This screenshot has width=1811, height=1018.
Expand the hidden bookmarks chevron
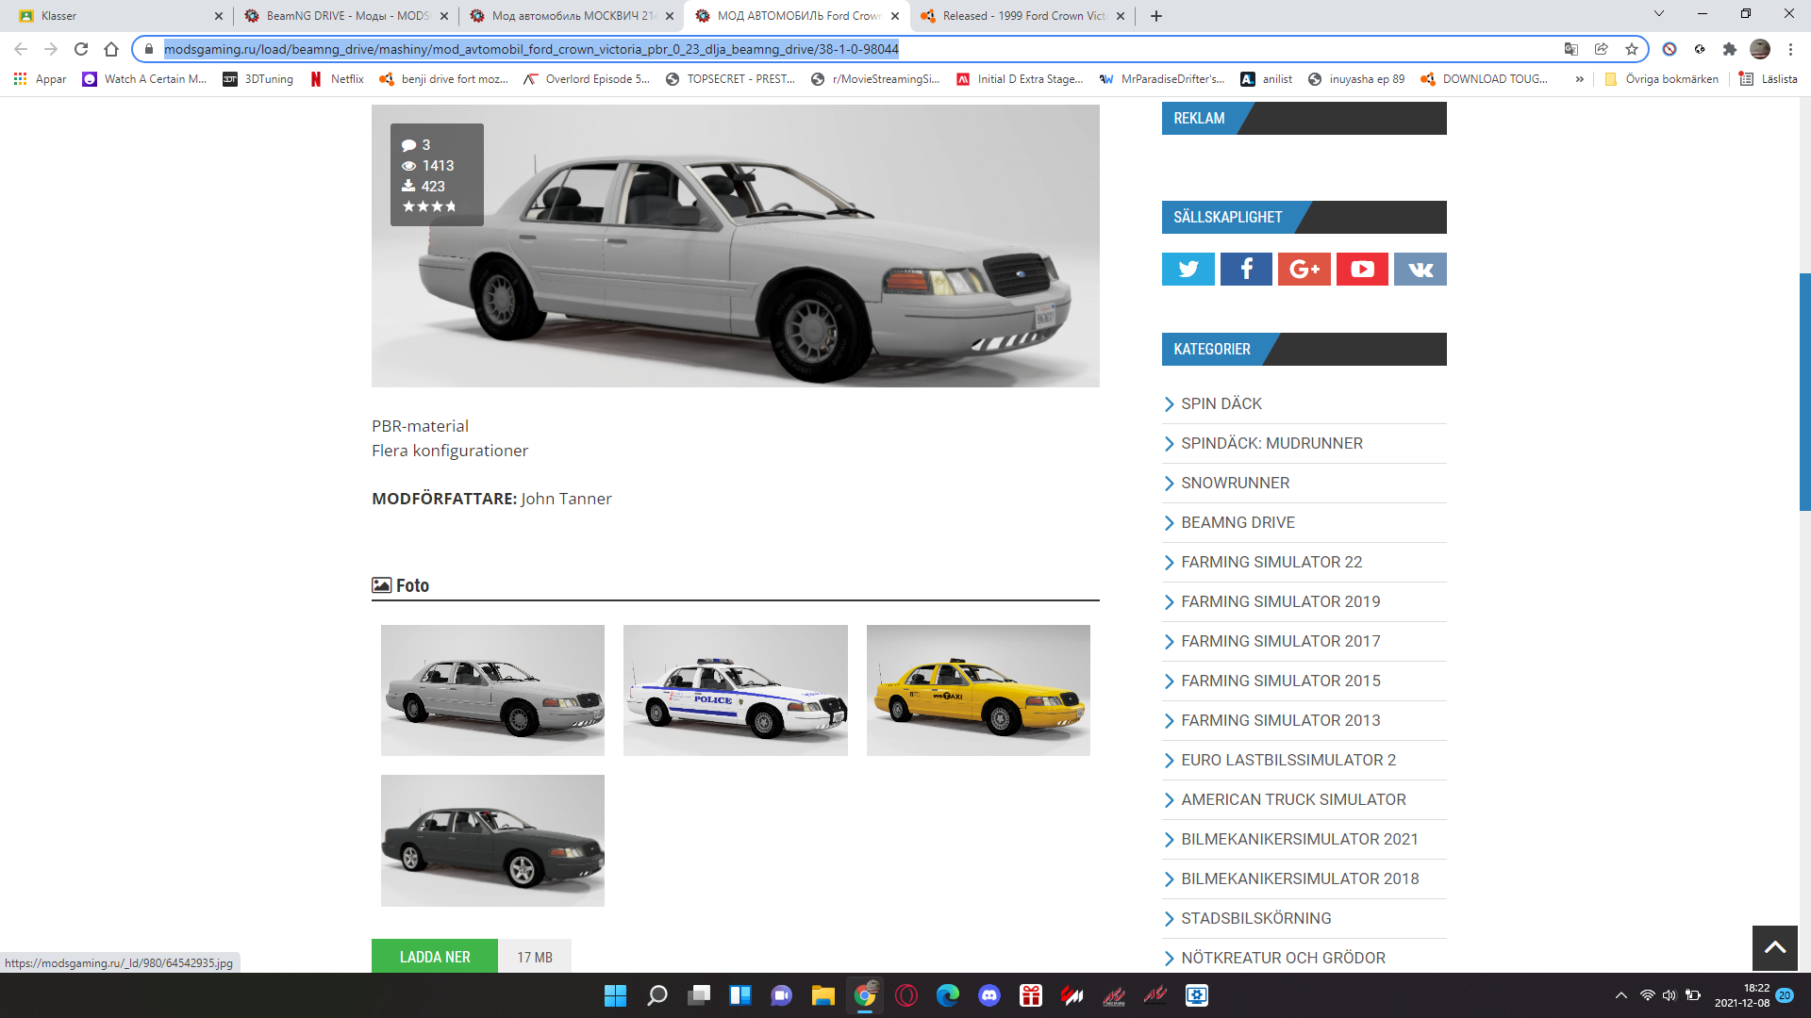[1579, 79]
